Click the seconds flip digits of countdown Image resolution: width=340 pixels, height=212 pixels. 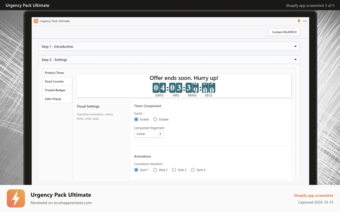click(209, 88)
